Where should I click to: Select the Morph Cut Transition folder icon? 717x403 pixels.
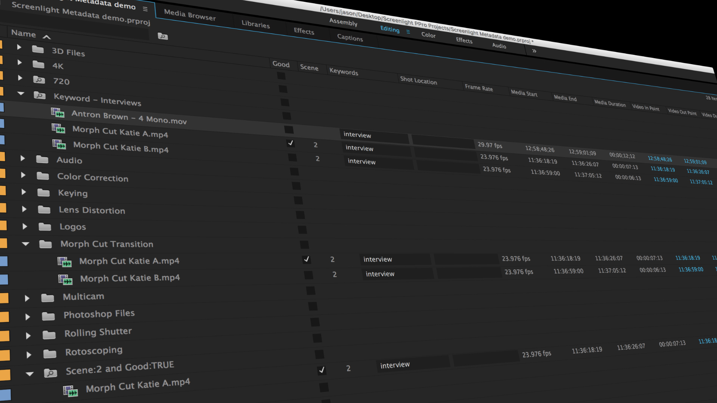tap(46, 244)
